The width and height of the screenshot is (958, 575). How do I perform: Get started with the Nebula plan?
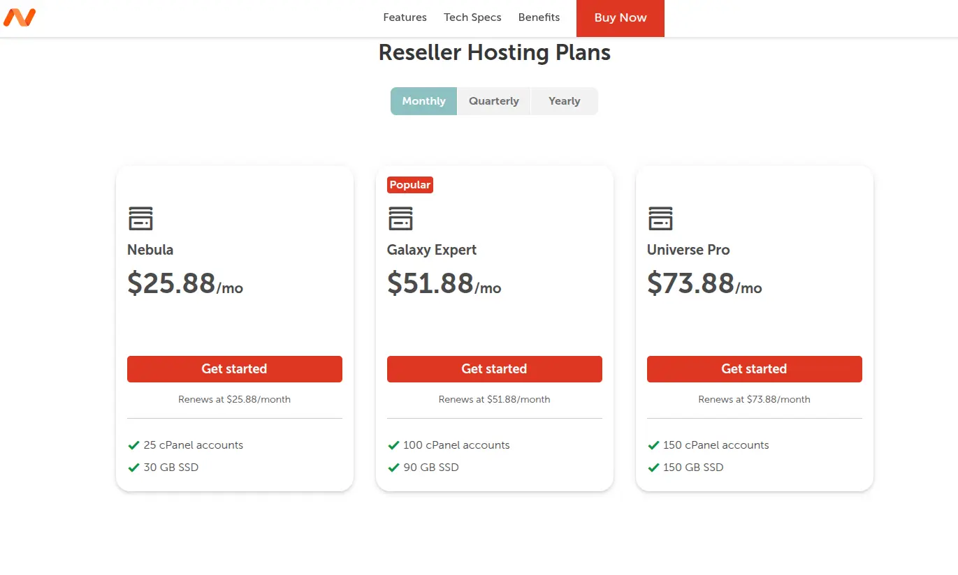click(235, 369)
